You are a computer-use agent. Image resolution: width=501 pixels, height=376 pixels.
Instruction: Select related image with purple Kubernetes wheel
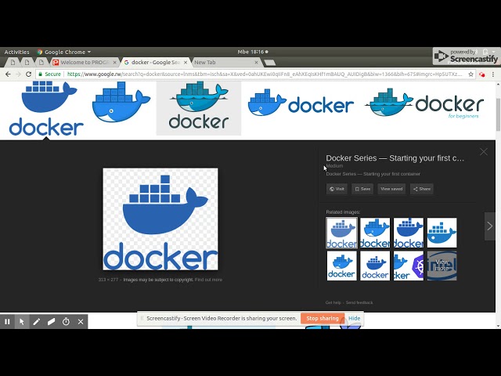click(x=409, y=266)
